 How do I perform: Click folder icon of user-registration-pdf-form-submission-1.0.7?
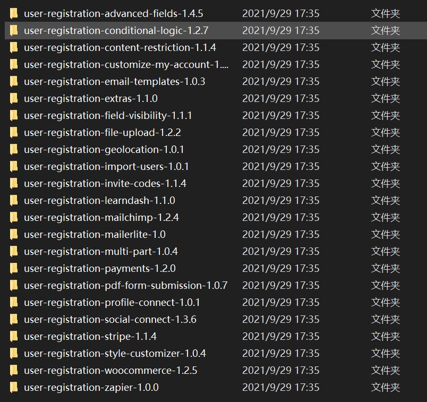coord(14,285)
